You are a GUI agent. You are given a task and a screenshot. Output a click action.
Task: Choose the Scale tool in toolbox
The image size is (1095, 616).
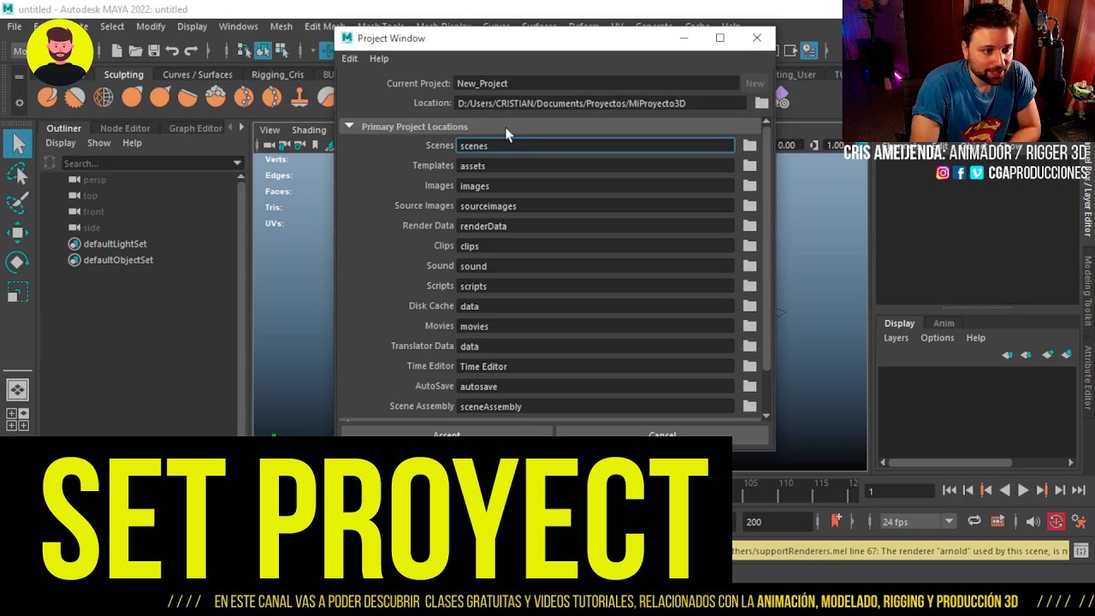[17, 293]
